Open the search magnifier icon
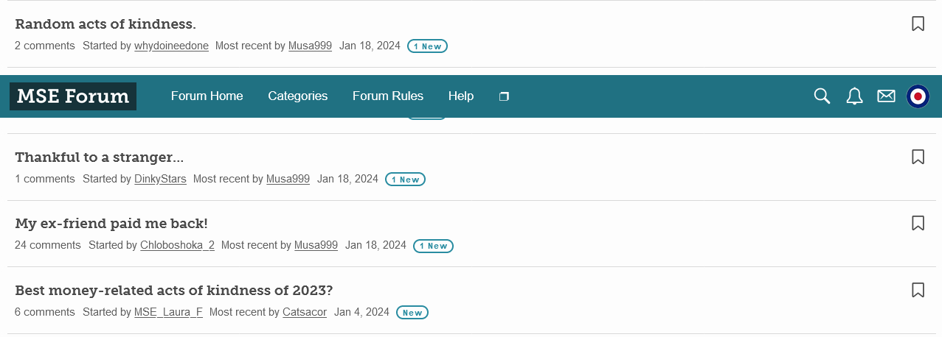The image size is (942, 337). [x=822, y=96]
